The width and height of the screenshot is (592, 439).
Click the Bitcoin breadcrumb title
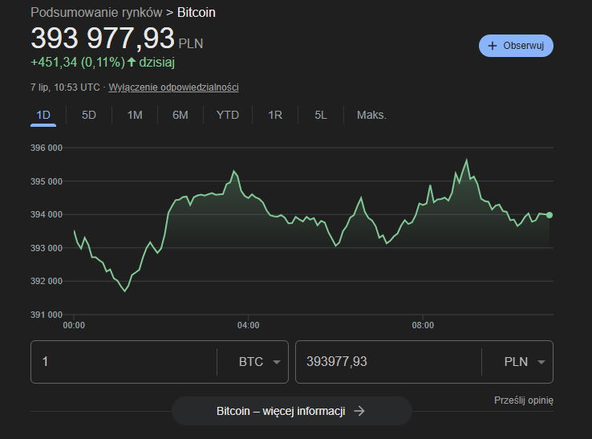(x=197, y=13)
